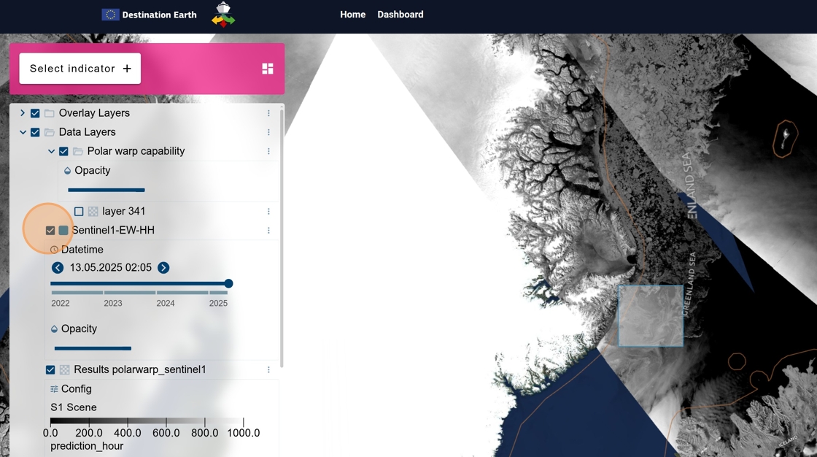Enable the layer 341 checkbox
Screen dimensions: 817x457
pos(79,211)
